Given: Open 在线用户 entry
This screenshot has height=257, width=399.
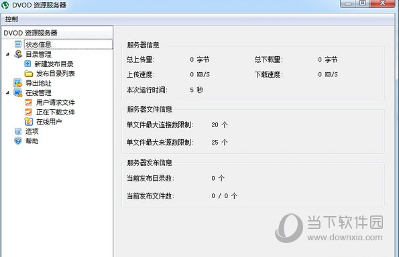Looking at the screenshot, I should (x=49, y=122).
